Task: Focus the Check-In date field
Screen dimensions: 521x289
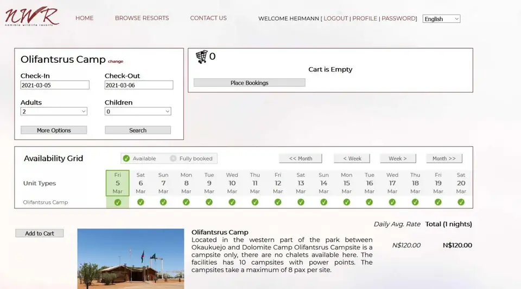Action: (55, 85)
